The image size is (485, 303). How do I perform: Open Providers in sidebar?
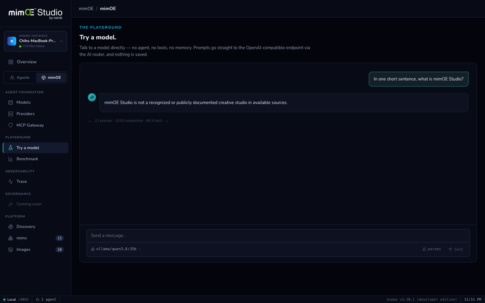35,114
